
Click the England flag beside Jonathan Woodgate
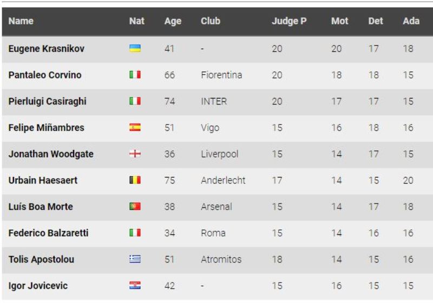coord(135,154)
